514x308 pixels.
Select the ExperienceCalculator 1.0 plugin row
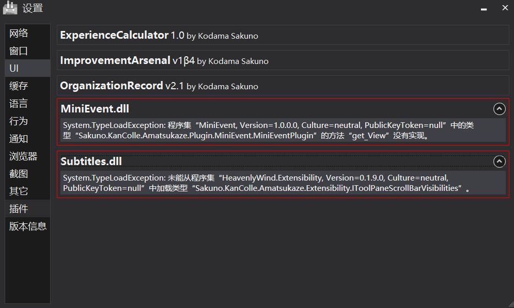(283, 35)
